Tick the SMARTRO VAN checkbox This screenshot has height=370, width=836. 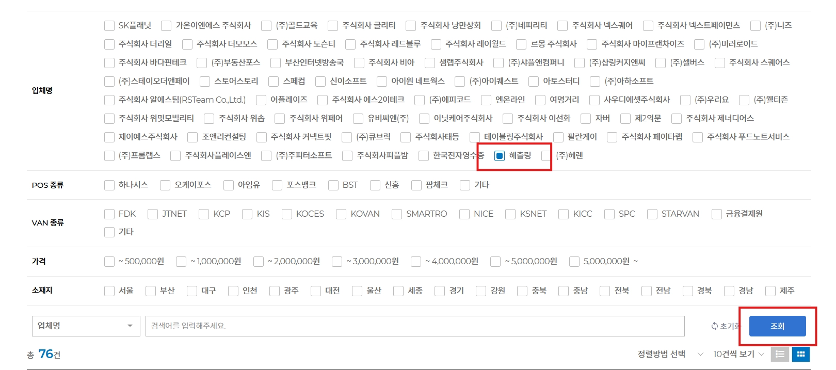(397, 214)
